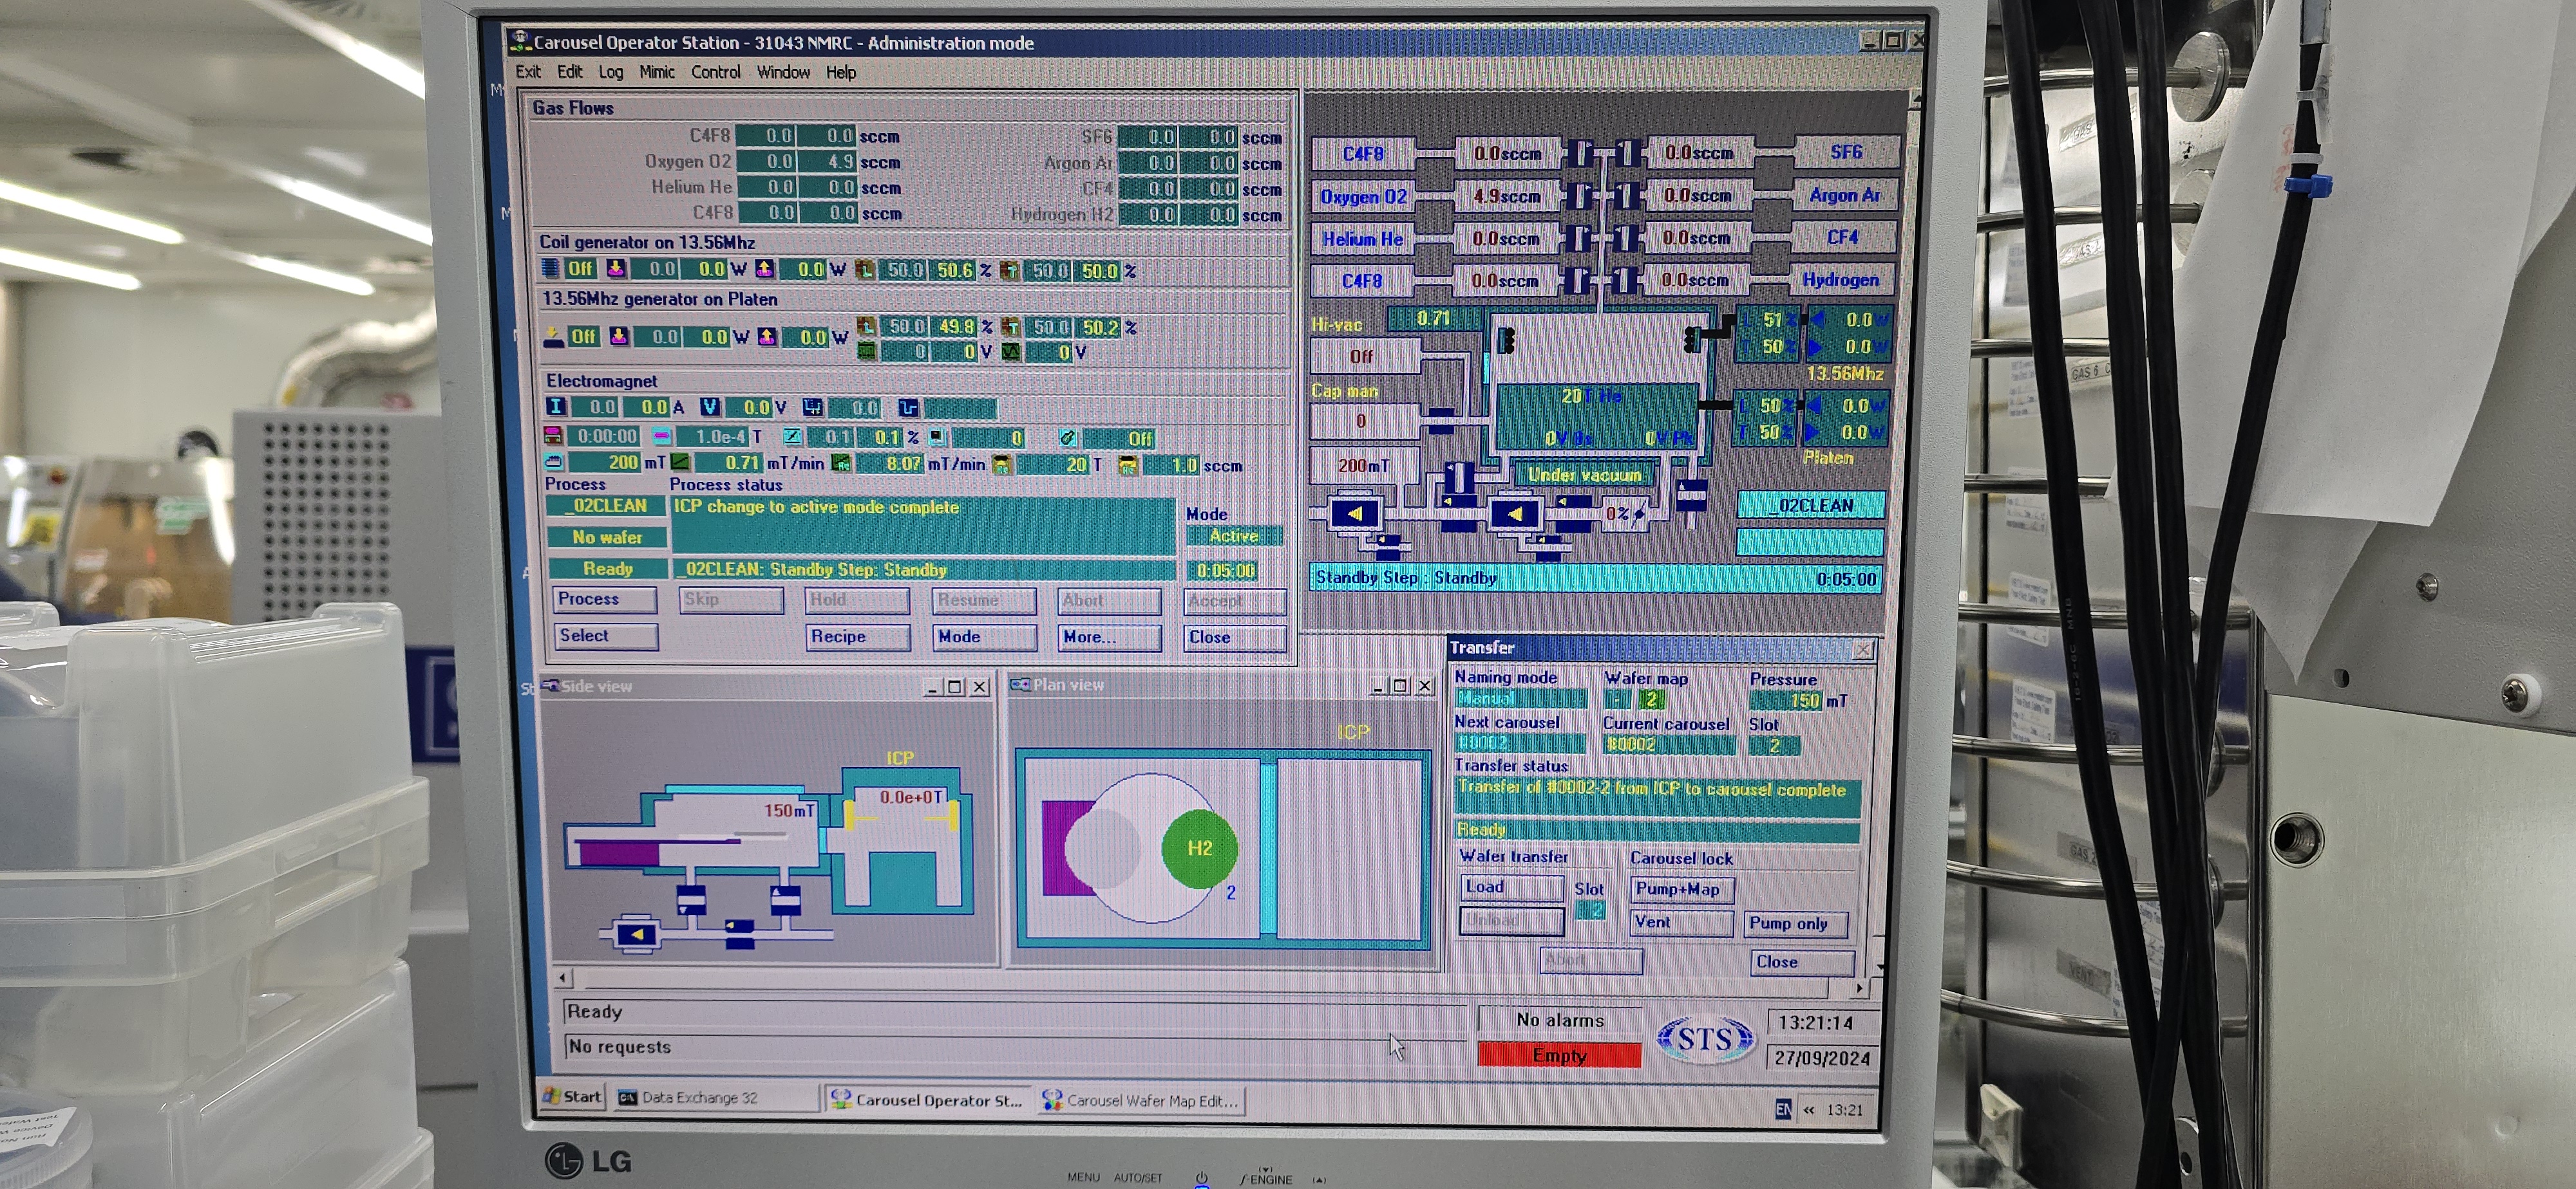
Task: Open the Control menu
Action: pos(715,72)
